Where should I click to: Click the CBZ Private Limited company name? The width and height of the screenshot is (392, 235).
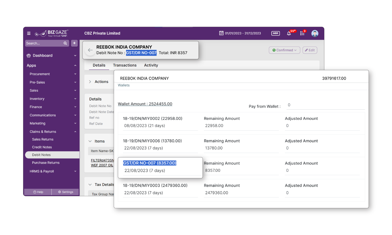tap(102, 33)
